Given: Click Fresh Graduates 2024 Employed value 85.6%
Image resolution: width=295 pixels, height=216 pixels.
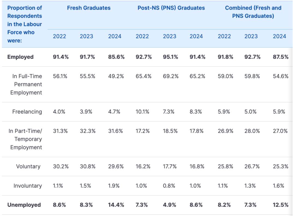Looking at the screenshot, I should (116, 57).
